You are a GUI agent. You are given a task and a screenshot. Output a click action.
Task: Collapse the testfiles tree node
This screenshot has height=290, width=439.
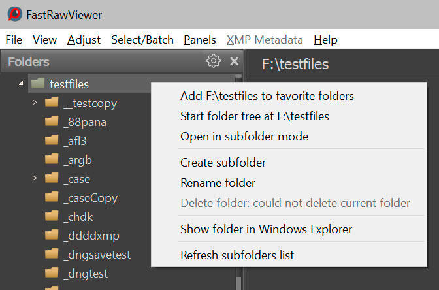(x=21, y=84)
